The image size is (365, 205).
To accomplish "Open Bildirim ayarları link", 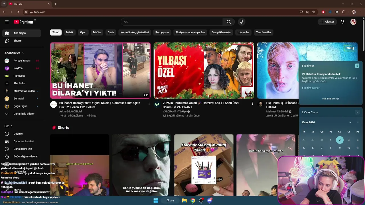I will [x=311, y=88].
